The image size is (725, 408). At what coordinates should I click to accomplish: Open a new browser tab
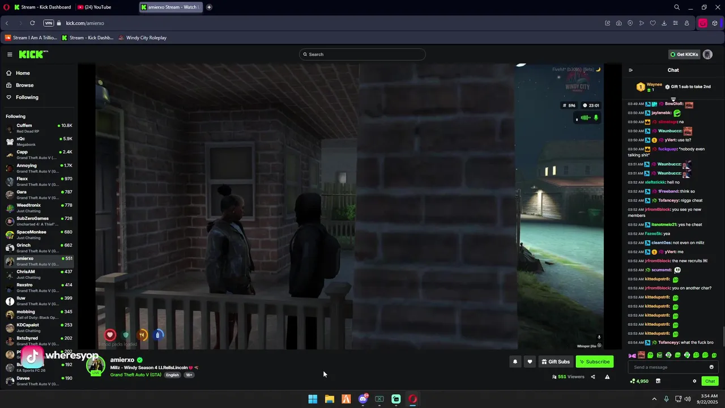pyautogui.click(x=209, y=7)
